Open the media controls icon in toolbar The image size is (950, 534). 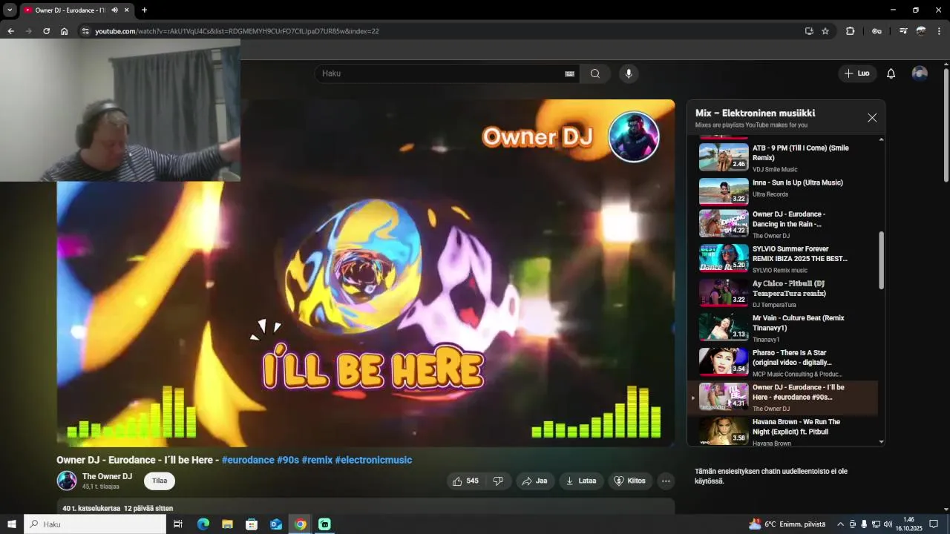(903, 31)
